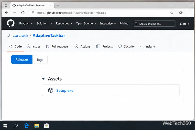This screenshot has height=130, width=195.
Task: Switch to the Tags view
Action: coord(40,59)
